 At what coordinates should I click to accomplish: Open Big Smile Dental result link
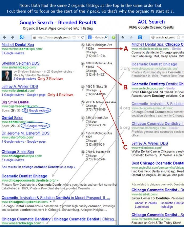(x=15, y=102)
